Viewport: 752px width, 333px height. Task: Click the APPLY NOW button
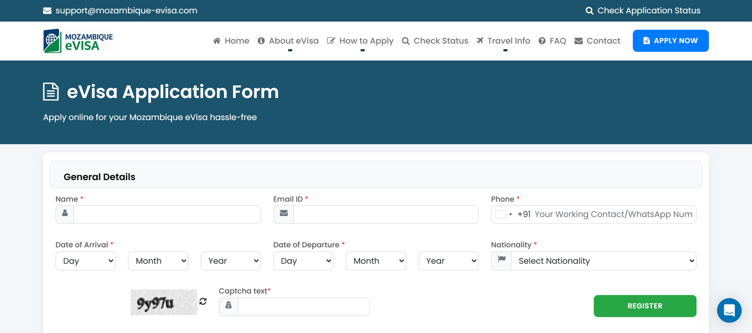click(x=670, y=41)
